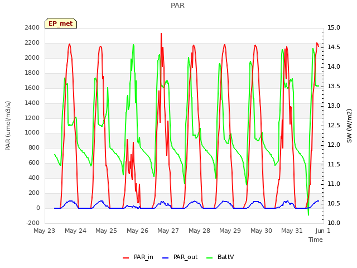Click the PAR chart title
Viewport: 357px width, 268px height.
177,5
